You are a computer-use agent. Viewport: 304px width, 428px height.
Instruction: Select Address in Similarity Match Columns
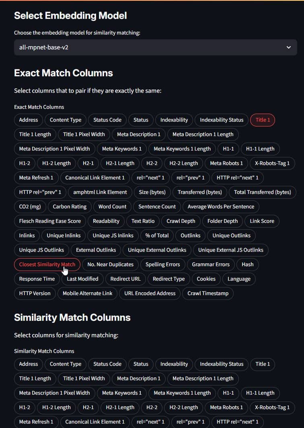29,364
